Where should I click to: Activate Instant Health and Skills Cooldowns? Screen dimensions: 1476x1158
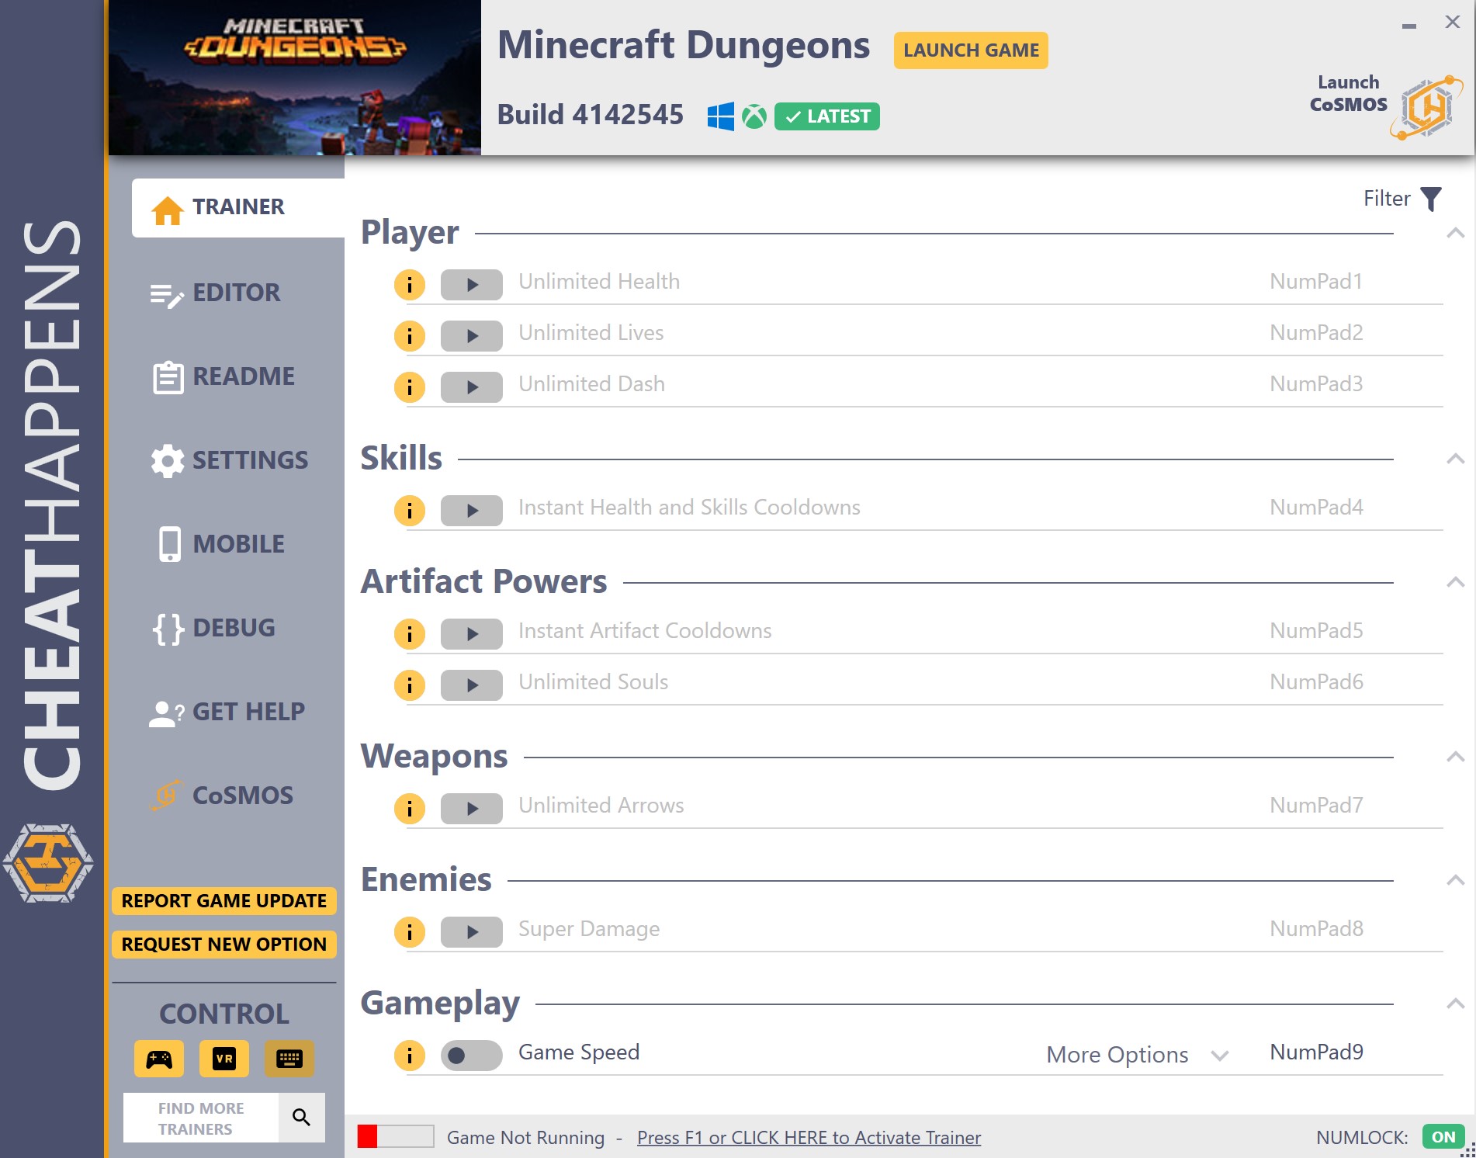click(x=472, y=511)
